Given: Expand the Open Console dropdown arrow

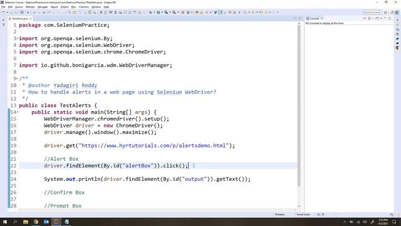Looking at the screenshot, I should click(381, 18).
